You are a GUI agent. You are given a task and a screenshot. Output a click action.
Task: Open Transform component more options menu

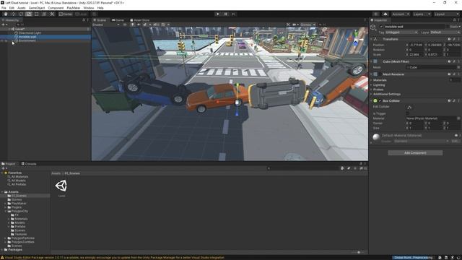[459, 39]
